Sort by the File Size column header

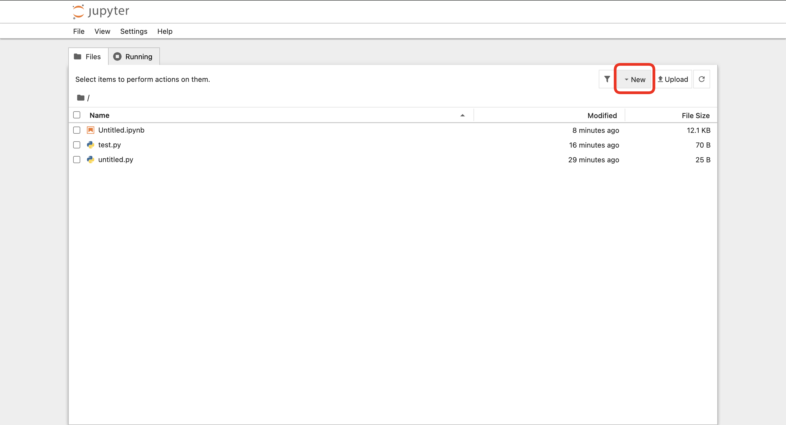(695, 116)
